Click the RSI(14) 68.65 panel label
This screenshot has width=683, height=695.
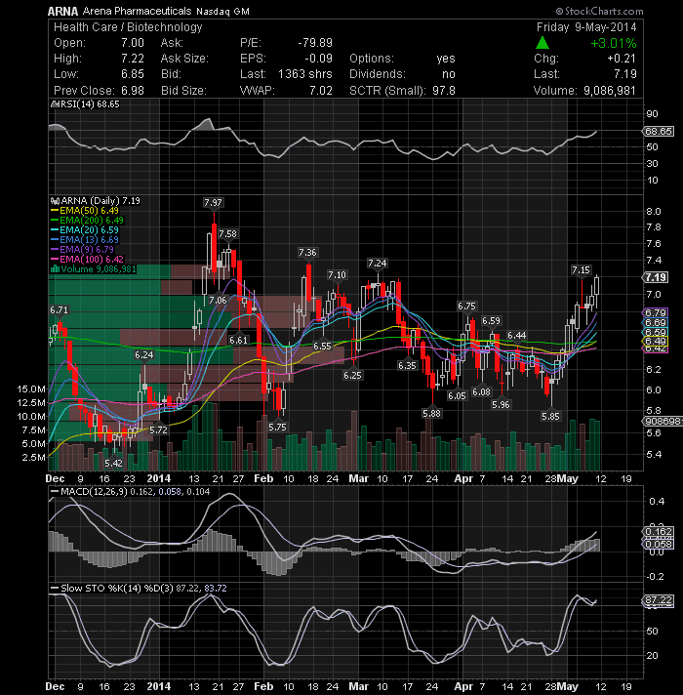tap(89, 104)
